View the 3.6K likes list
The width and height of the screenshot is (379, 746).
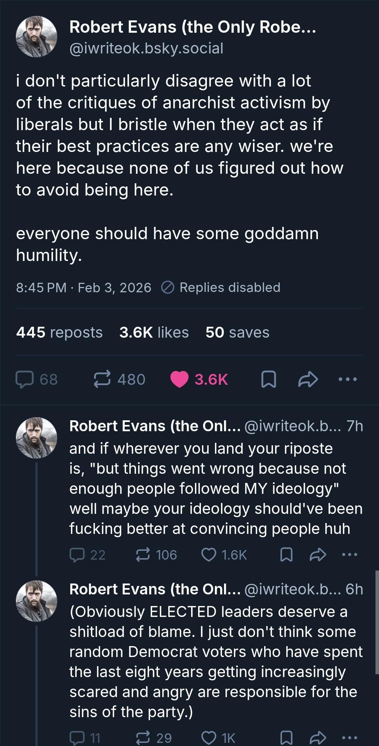(154, 332)
